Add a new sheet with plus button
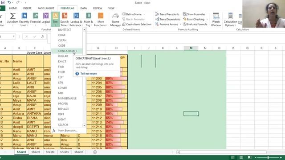 pos(95,152)
